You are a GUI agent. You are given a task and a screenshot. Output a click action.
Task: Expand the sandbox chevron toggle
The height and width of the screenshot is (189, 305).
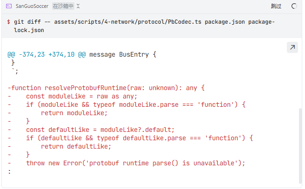click(x=78, y=6)
